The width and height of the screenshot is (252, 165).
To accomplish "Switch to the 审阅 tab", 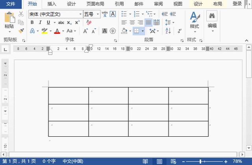I will coord(158,4).
